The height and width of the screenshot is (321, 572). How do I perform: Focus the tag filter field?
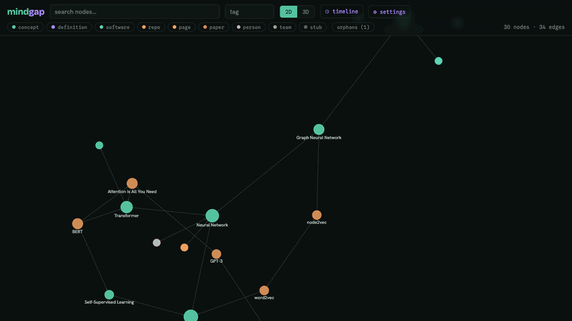(x=249, y=12)
